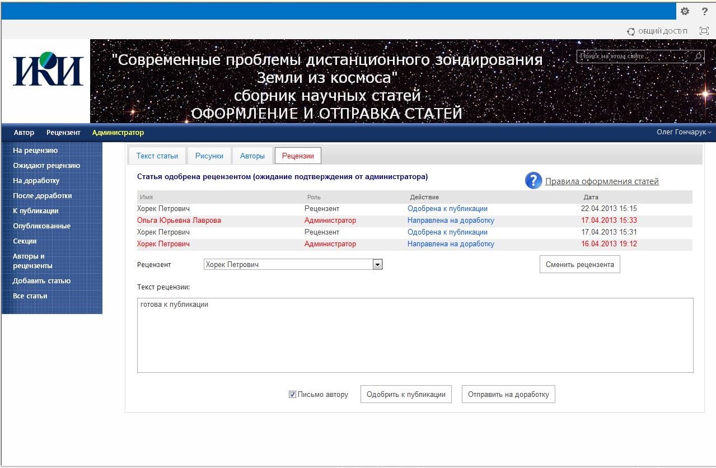Select the Рецензии tab
The height and width of the screenshot is (468, 716).
point(298,156)
